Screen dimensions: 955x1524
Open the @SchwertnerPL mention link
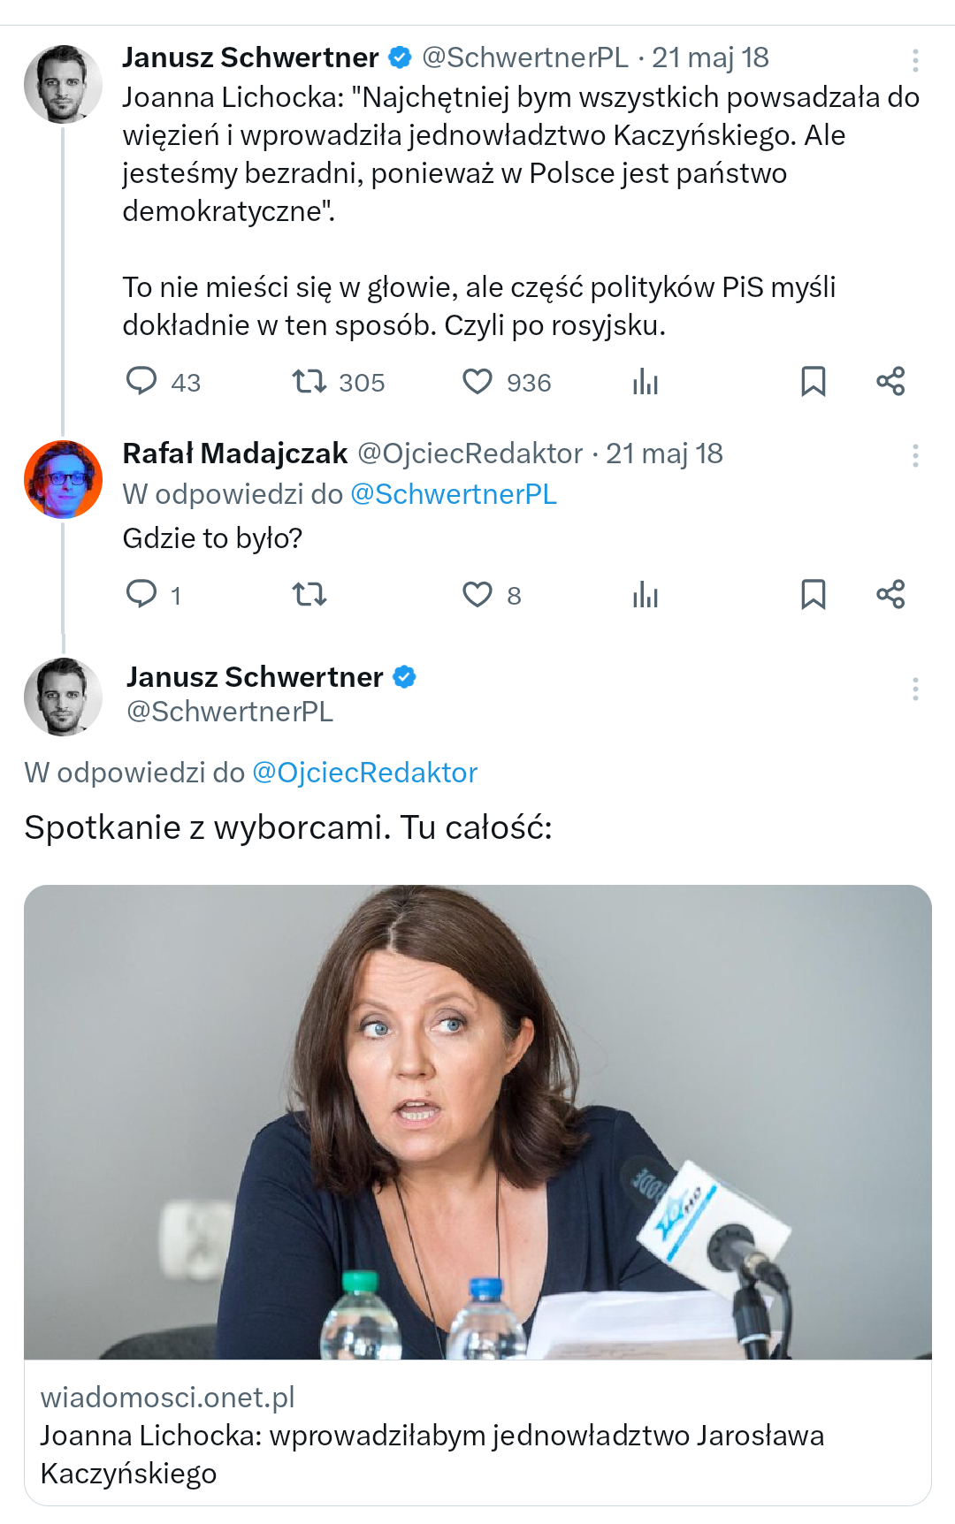click(x=454, y=494)
